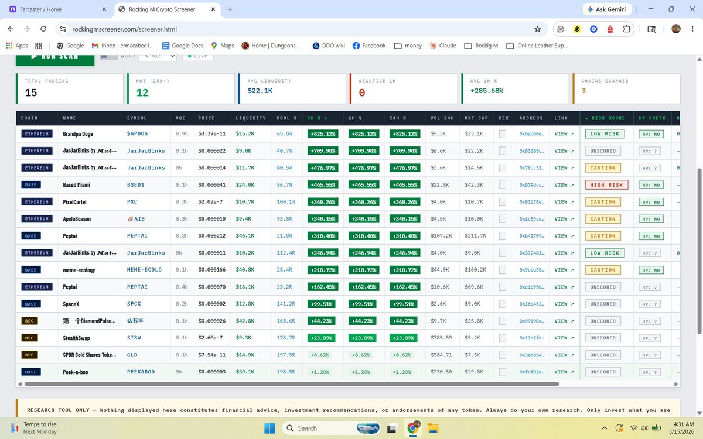Open the 5 min scan interval dropdown
The width and height of the screenshot is (703, 439).
(x=158, y=56)
